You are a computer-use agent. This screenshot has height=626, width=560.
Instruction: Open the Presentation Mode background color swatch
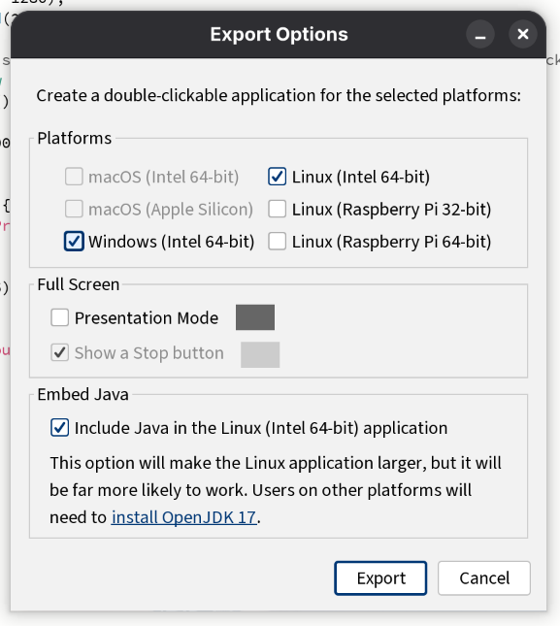[x=255, y=317]
